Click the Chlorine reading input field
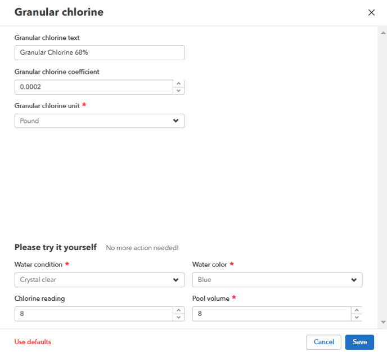The width and height of the screenshot is (387, 352). 93,314
